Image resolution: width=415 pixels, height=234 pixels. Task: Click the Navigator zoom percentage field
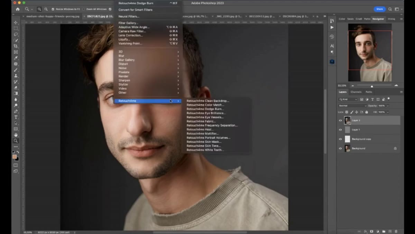coord(342,85)
